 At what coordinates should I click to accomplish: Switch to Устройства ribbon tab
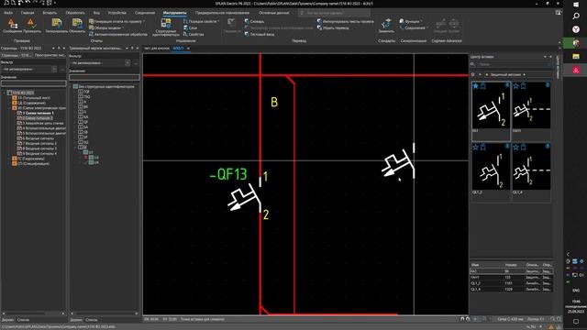[117, 13]
